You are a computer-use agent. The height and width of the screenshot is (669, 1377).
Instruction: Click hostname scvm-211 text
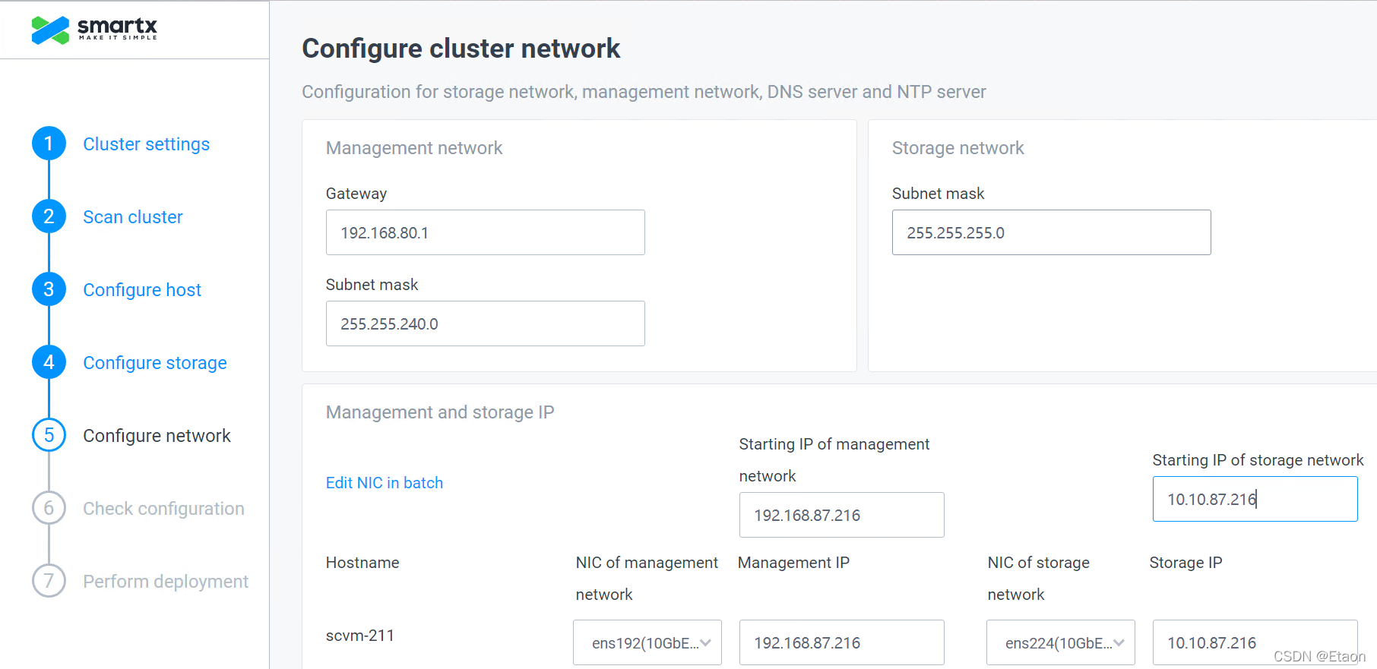[x=360, y=636]
